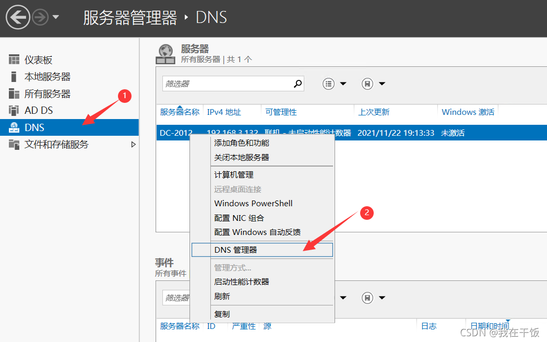Click the 仪表板 dashboard icon in sidebar

coord(14,60)
